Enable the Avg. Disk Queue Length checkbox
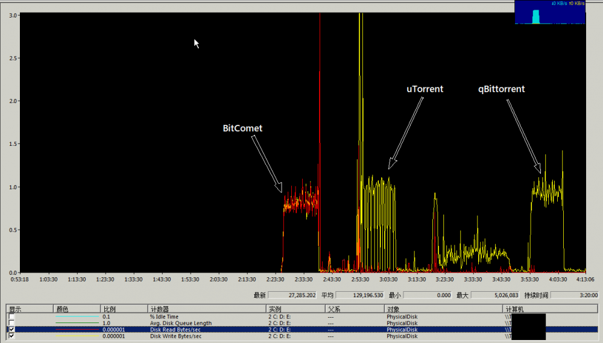The width and height of the screenshot is (603, 343). pos(11,323)
